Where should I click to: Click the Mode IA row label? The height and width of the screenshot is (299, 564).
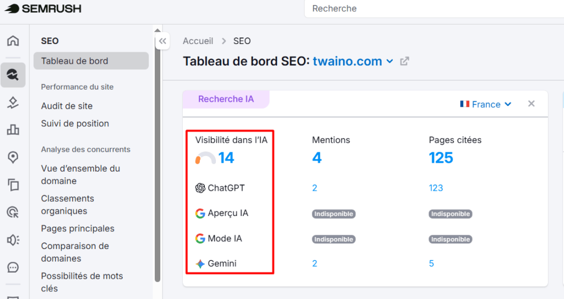coord(225,239)
